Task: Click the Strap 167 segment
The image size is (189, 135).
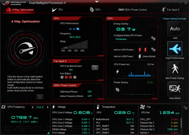Action: pos(77,46)
